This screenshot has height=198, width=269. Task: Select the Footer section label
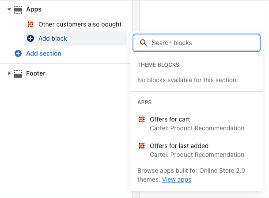coord(36,73)
